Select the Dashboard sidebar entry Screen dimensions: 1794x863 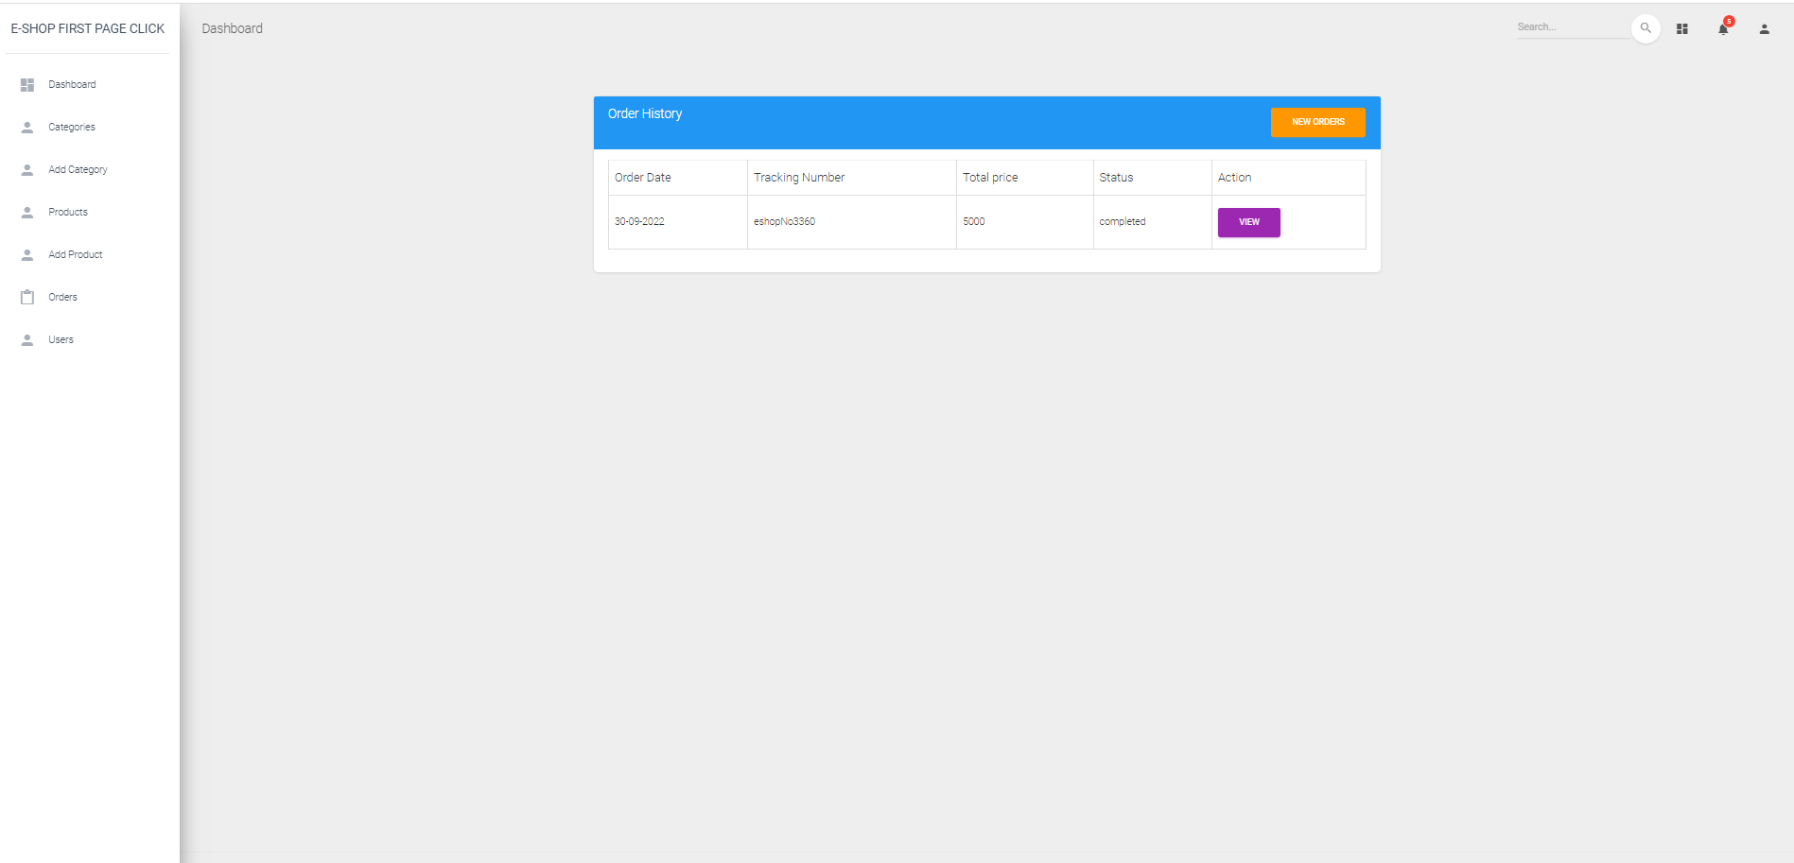[71, 84]
